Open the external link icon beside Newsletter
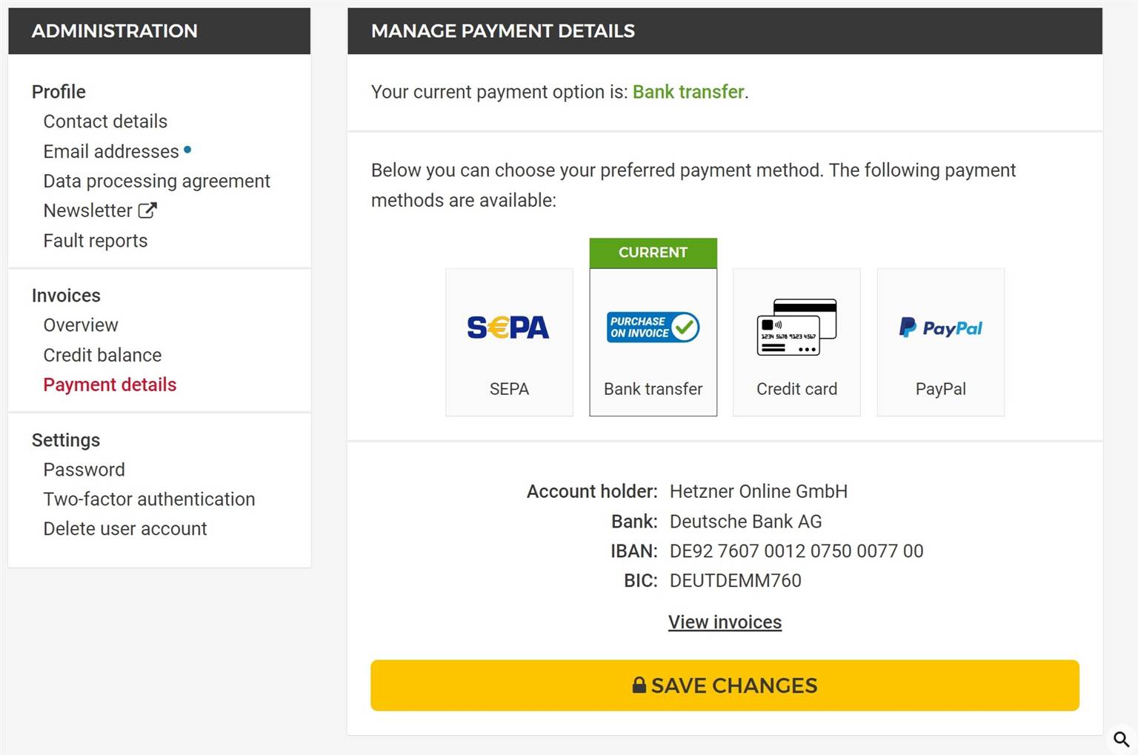The height and width of the screenshot is (755, 1138). (147, 210)
